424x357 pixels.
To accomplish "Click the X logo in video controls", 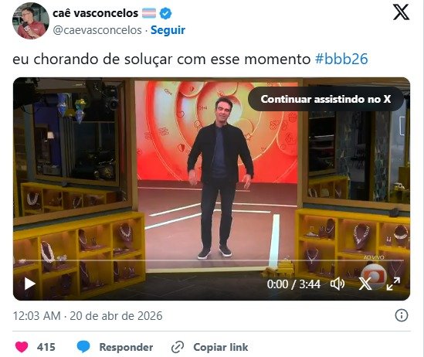I will [365, 284].
